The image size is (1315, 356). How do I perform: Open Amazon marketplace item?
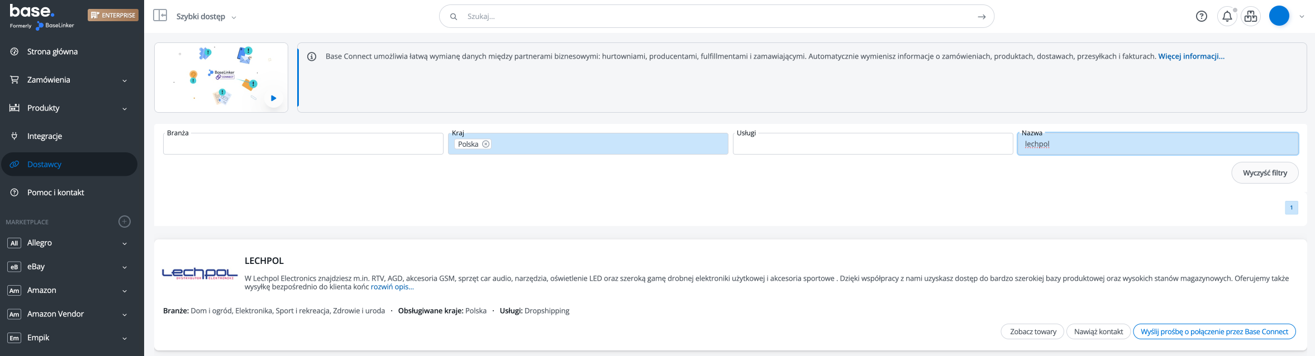pyautogui.click(x=41, y=290)
